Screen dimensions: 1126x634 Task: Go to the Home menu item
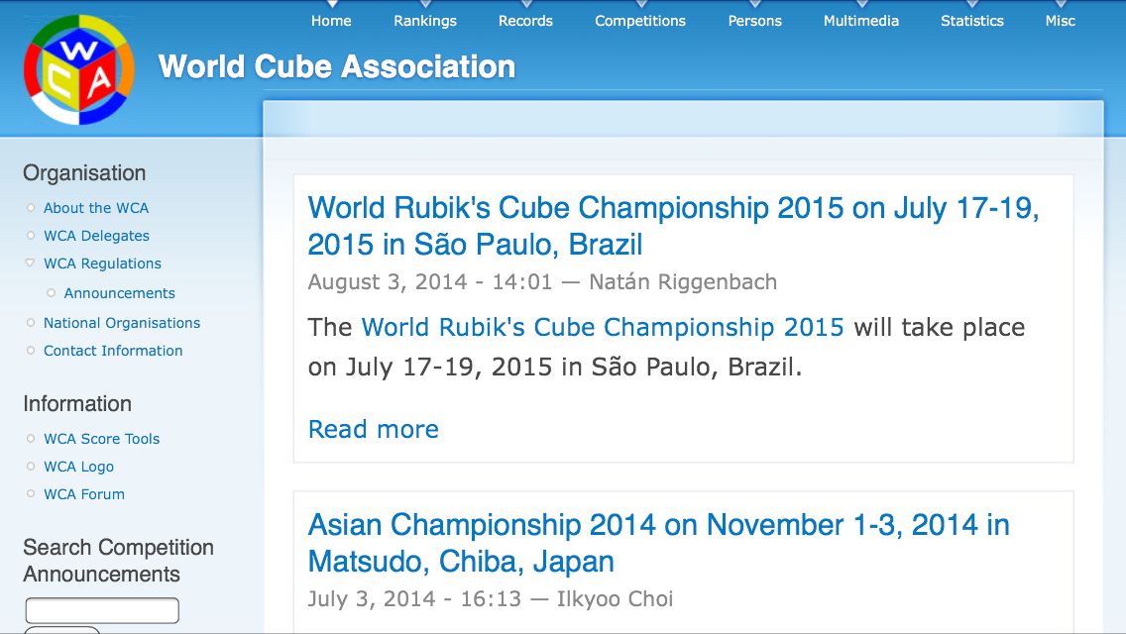tap(331, 21)
